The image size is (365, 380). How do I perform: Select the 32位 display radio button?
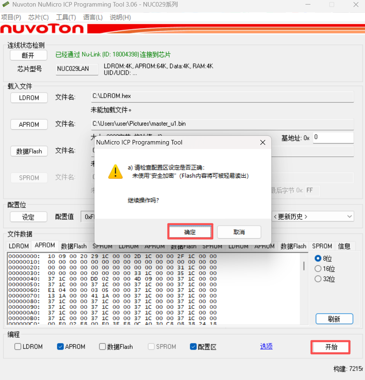[x=318, y=279]
